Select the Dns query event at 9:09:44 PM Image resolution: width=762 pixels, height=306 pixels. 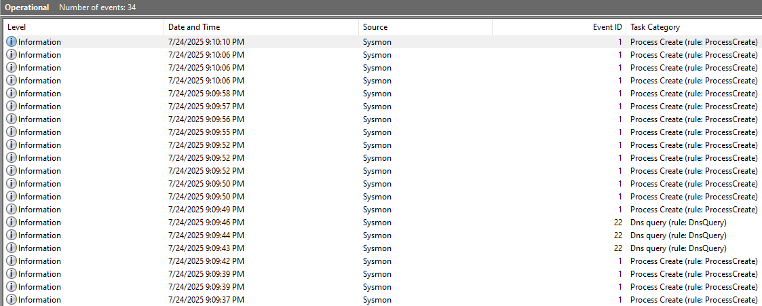tap(206, 235)
